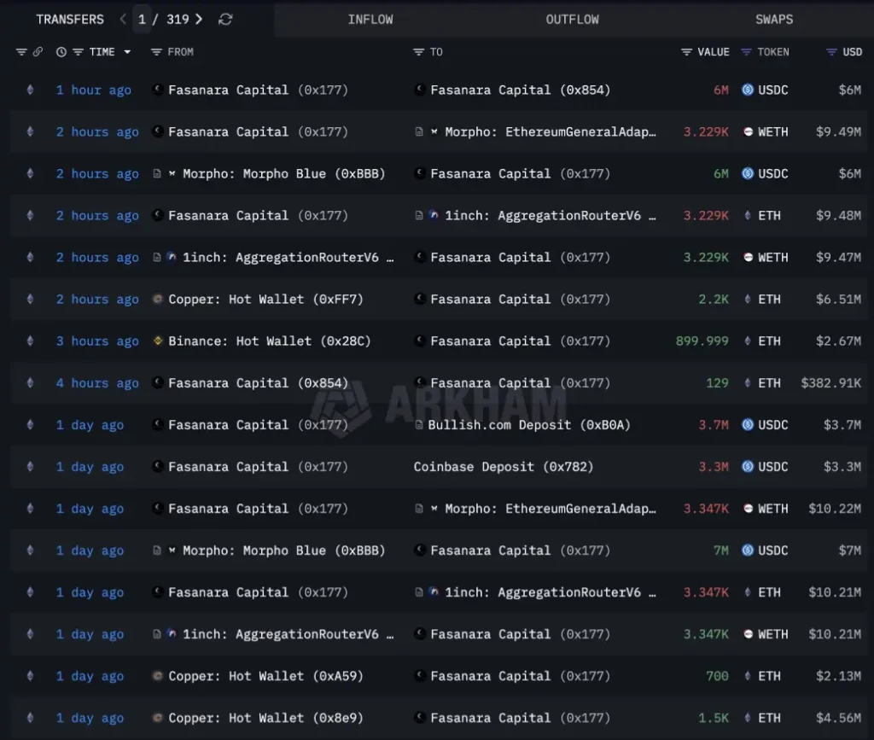Click the Binance hot wallet icon
Image resolution: width=874 pixels, height=740 pixels.
[x=158, y=341]
